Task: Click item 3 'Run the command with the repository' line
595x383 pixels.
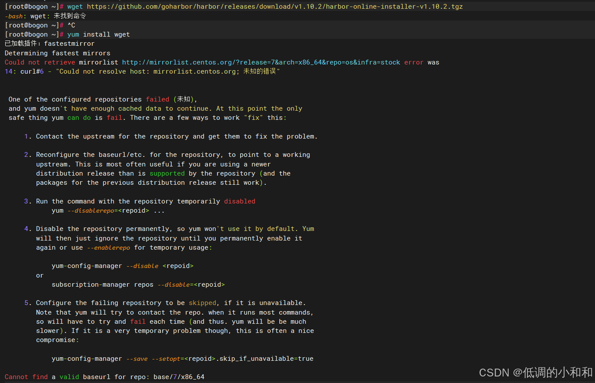Action: click(x=139, y=201)
